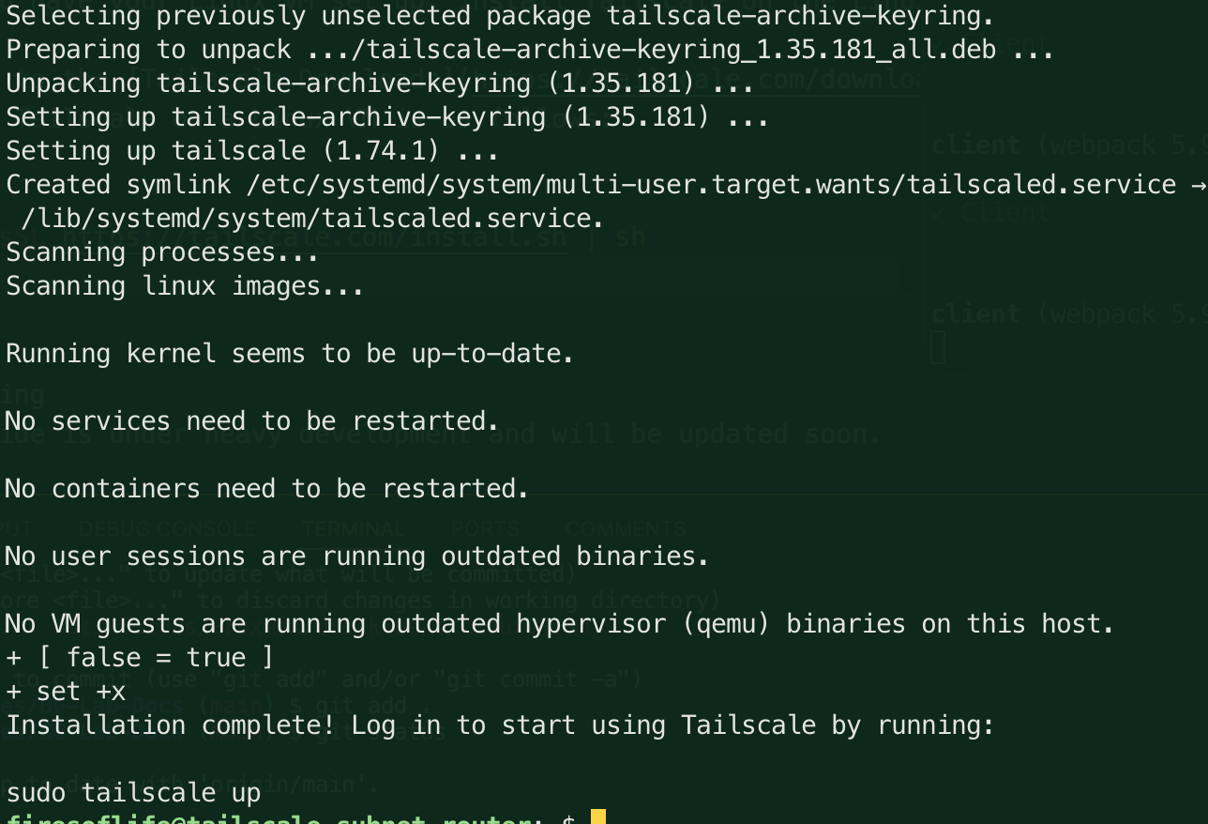Click the 'No VM guests' hypervisor line
The height and width of the screenshot is (824, 1208).
tap(559, 624)
